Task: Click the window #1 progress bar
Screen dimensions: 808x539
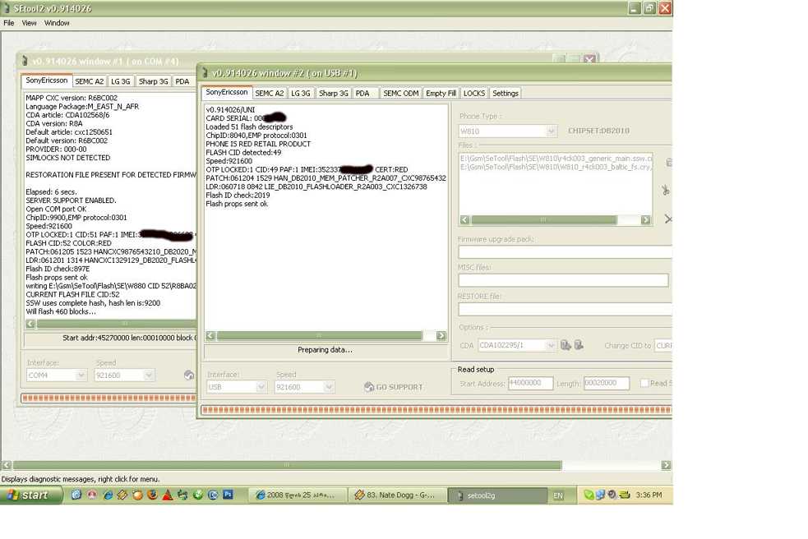Action: point(109,398)
